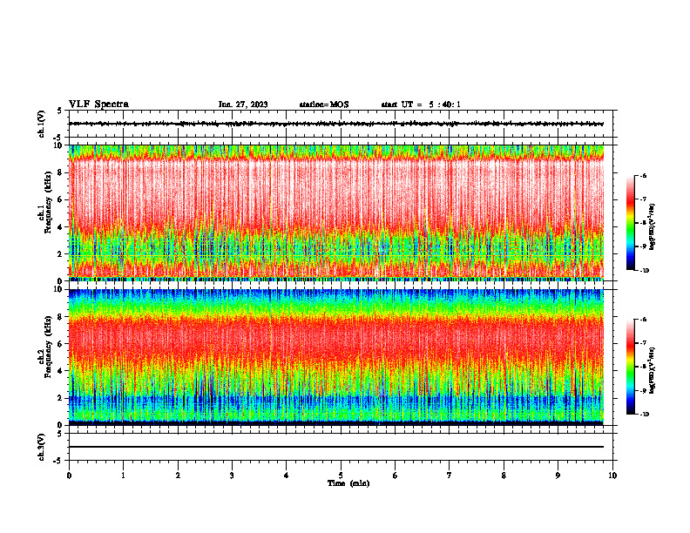Click the "4" kHz tick on ch.2 frequency axis

[x=61, y=371]
